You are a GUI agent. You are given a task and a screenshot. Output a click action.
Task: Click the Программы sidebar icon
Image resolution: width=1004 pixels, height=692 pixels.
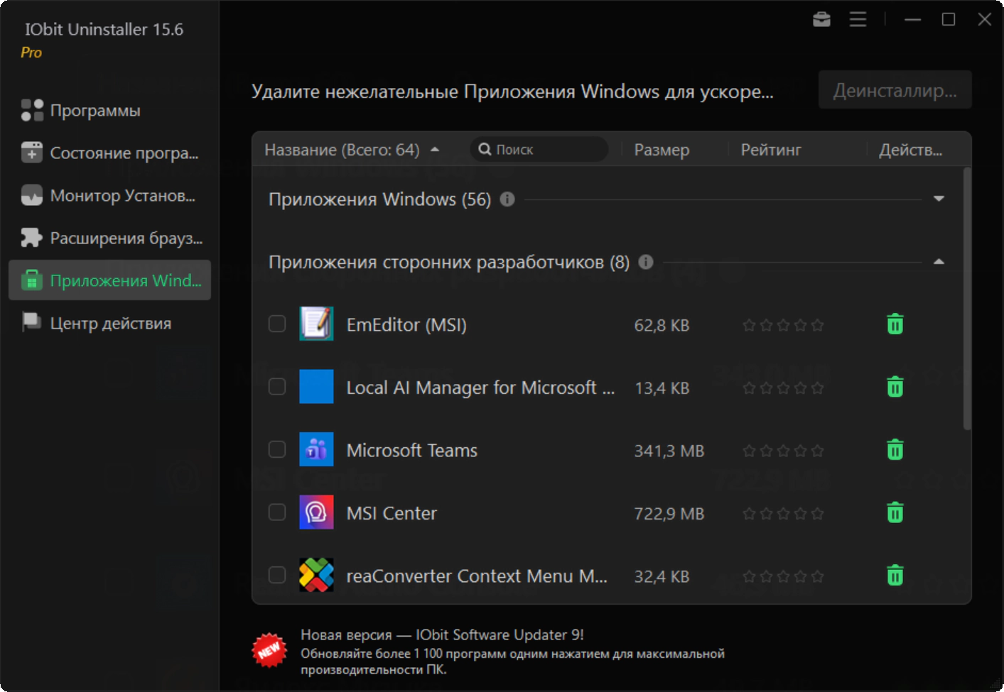[32, 110]
